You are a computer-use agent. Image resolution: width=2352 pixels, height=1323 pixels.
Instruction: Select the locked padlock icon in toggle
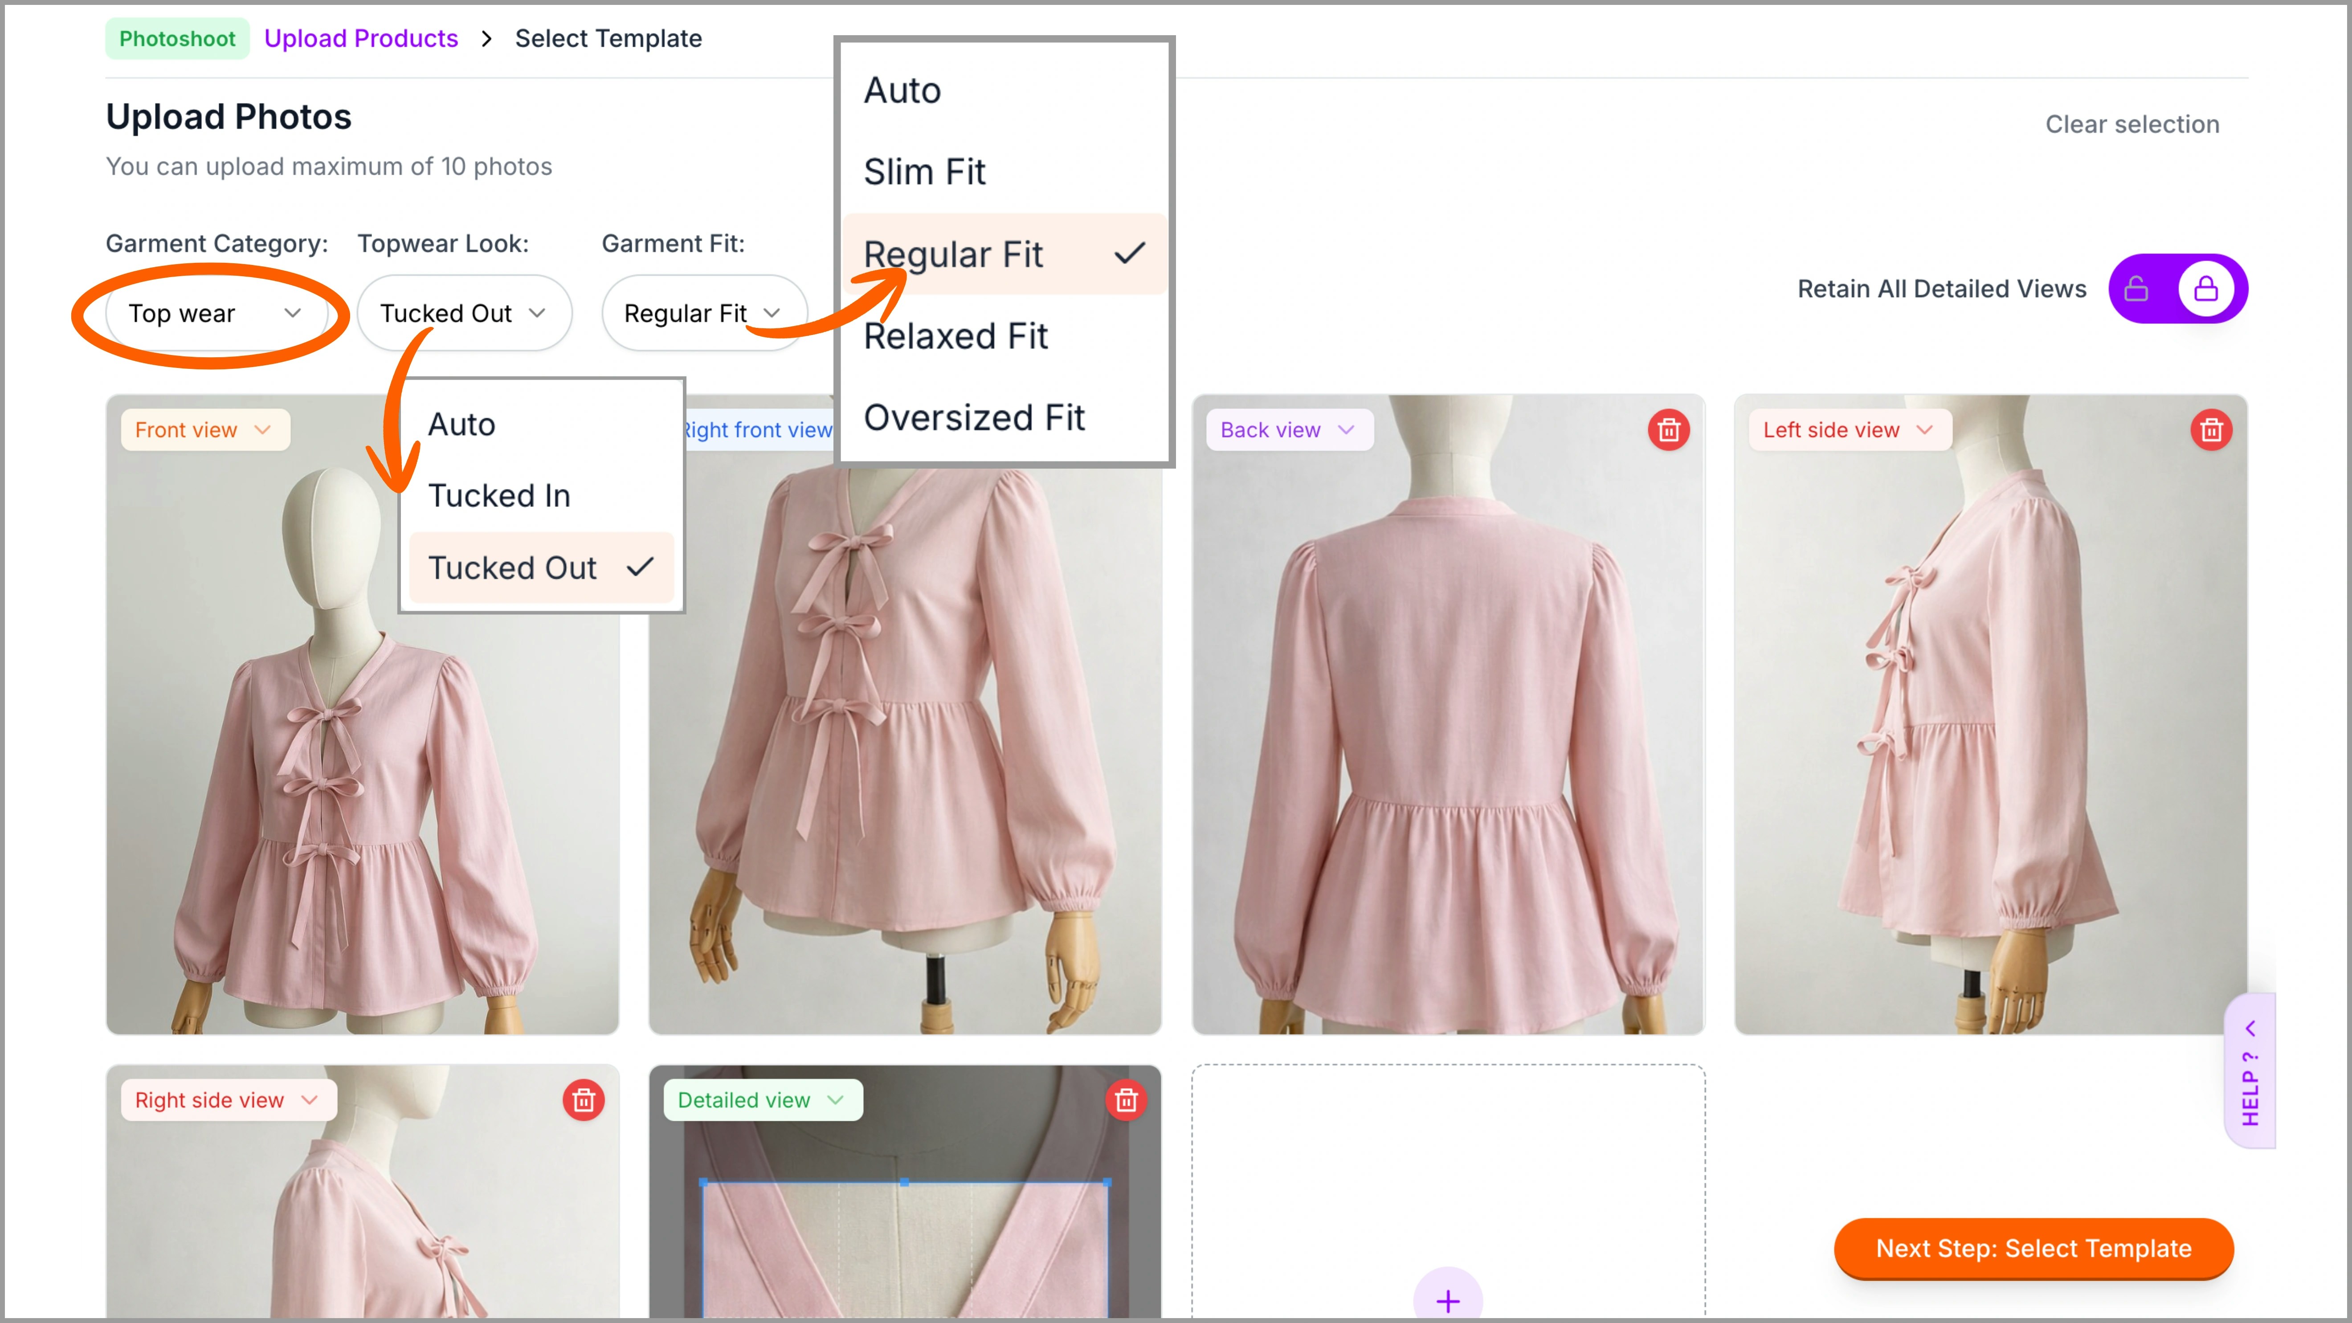point(2206,290)
